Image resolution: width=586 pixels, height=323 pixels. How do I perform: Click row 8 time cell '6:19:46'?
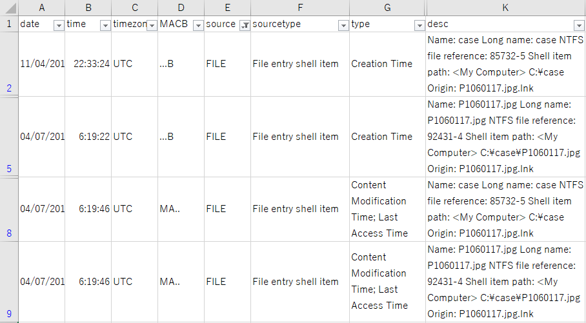[88, 209]
